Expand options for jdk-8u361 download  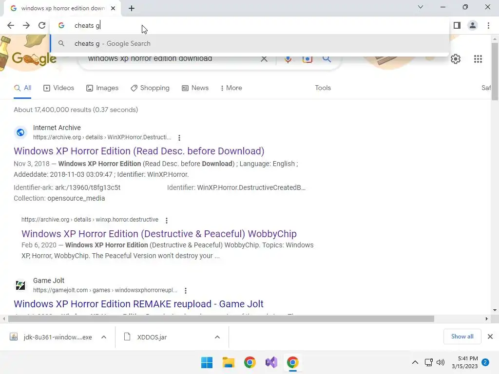click(x=104, y=337)
